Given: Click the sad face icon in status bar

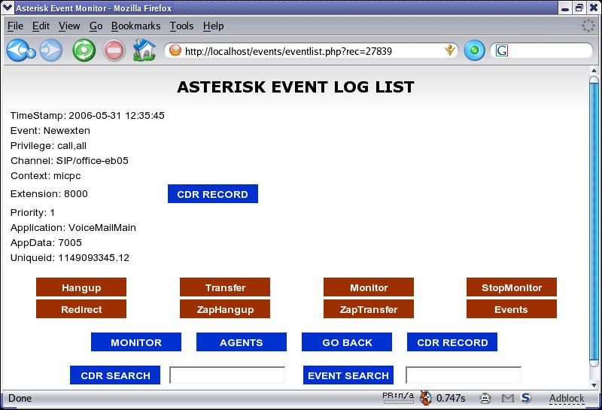Looking at the screenshot, I should pos(486,398).
